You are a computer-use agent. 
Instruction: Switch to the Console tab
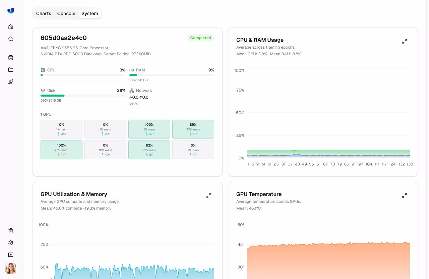(x=66, y=13)
